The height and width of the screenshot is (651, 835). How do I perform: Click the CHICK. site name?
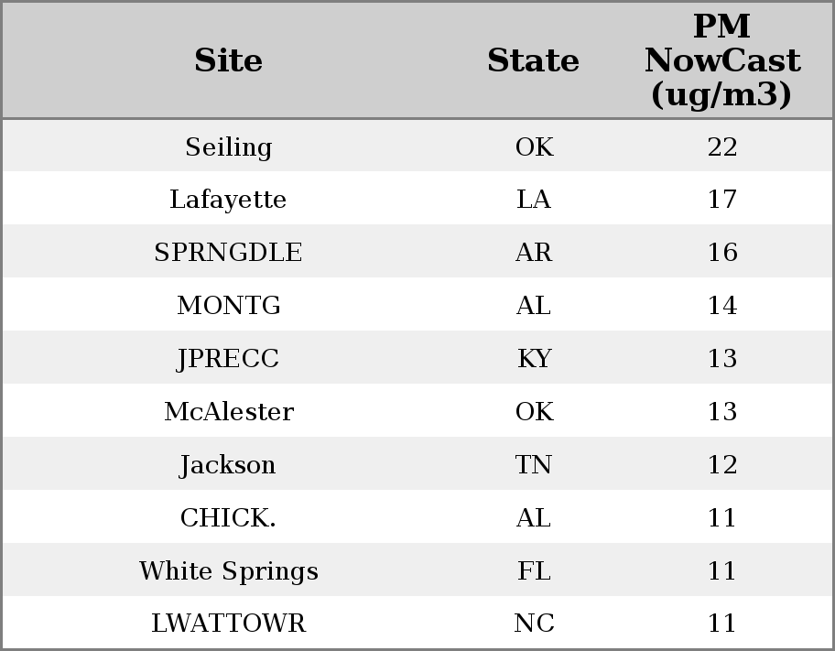(228, 518)
